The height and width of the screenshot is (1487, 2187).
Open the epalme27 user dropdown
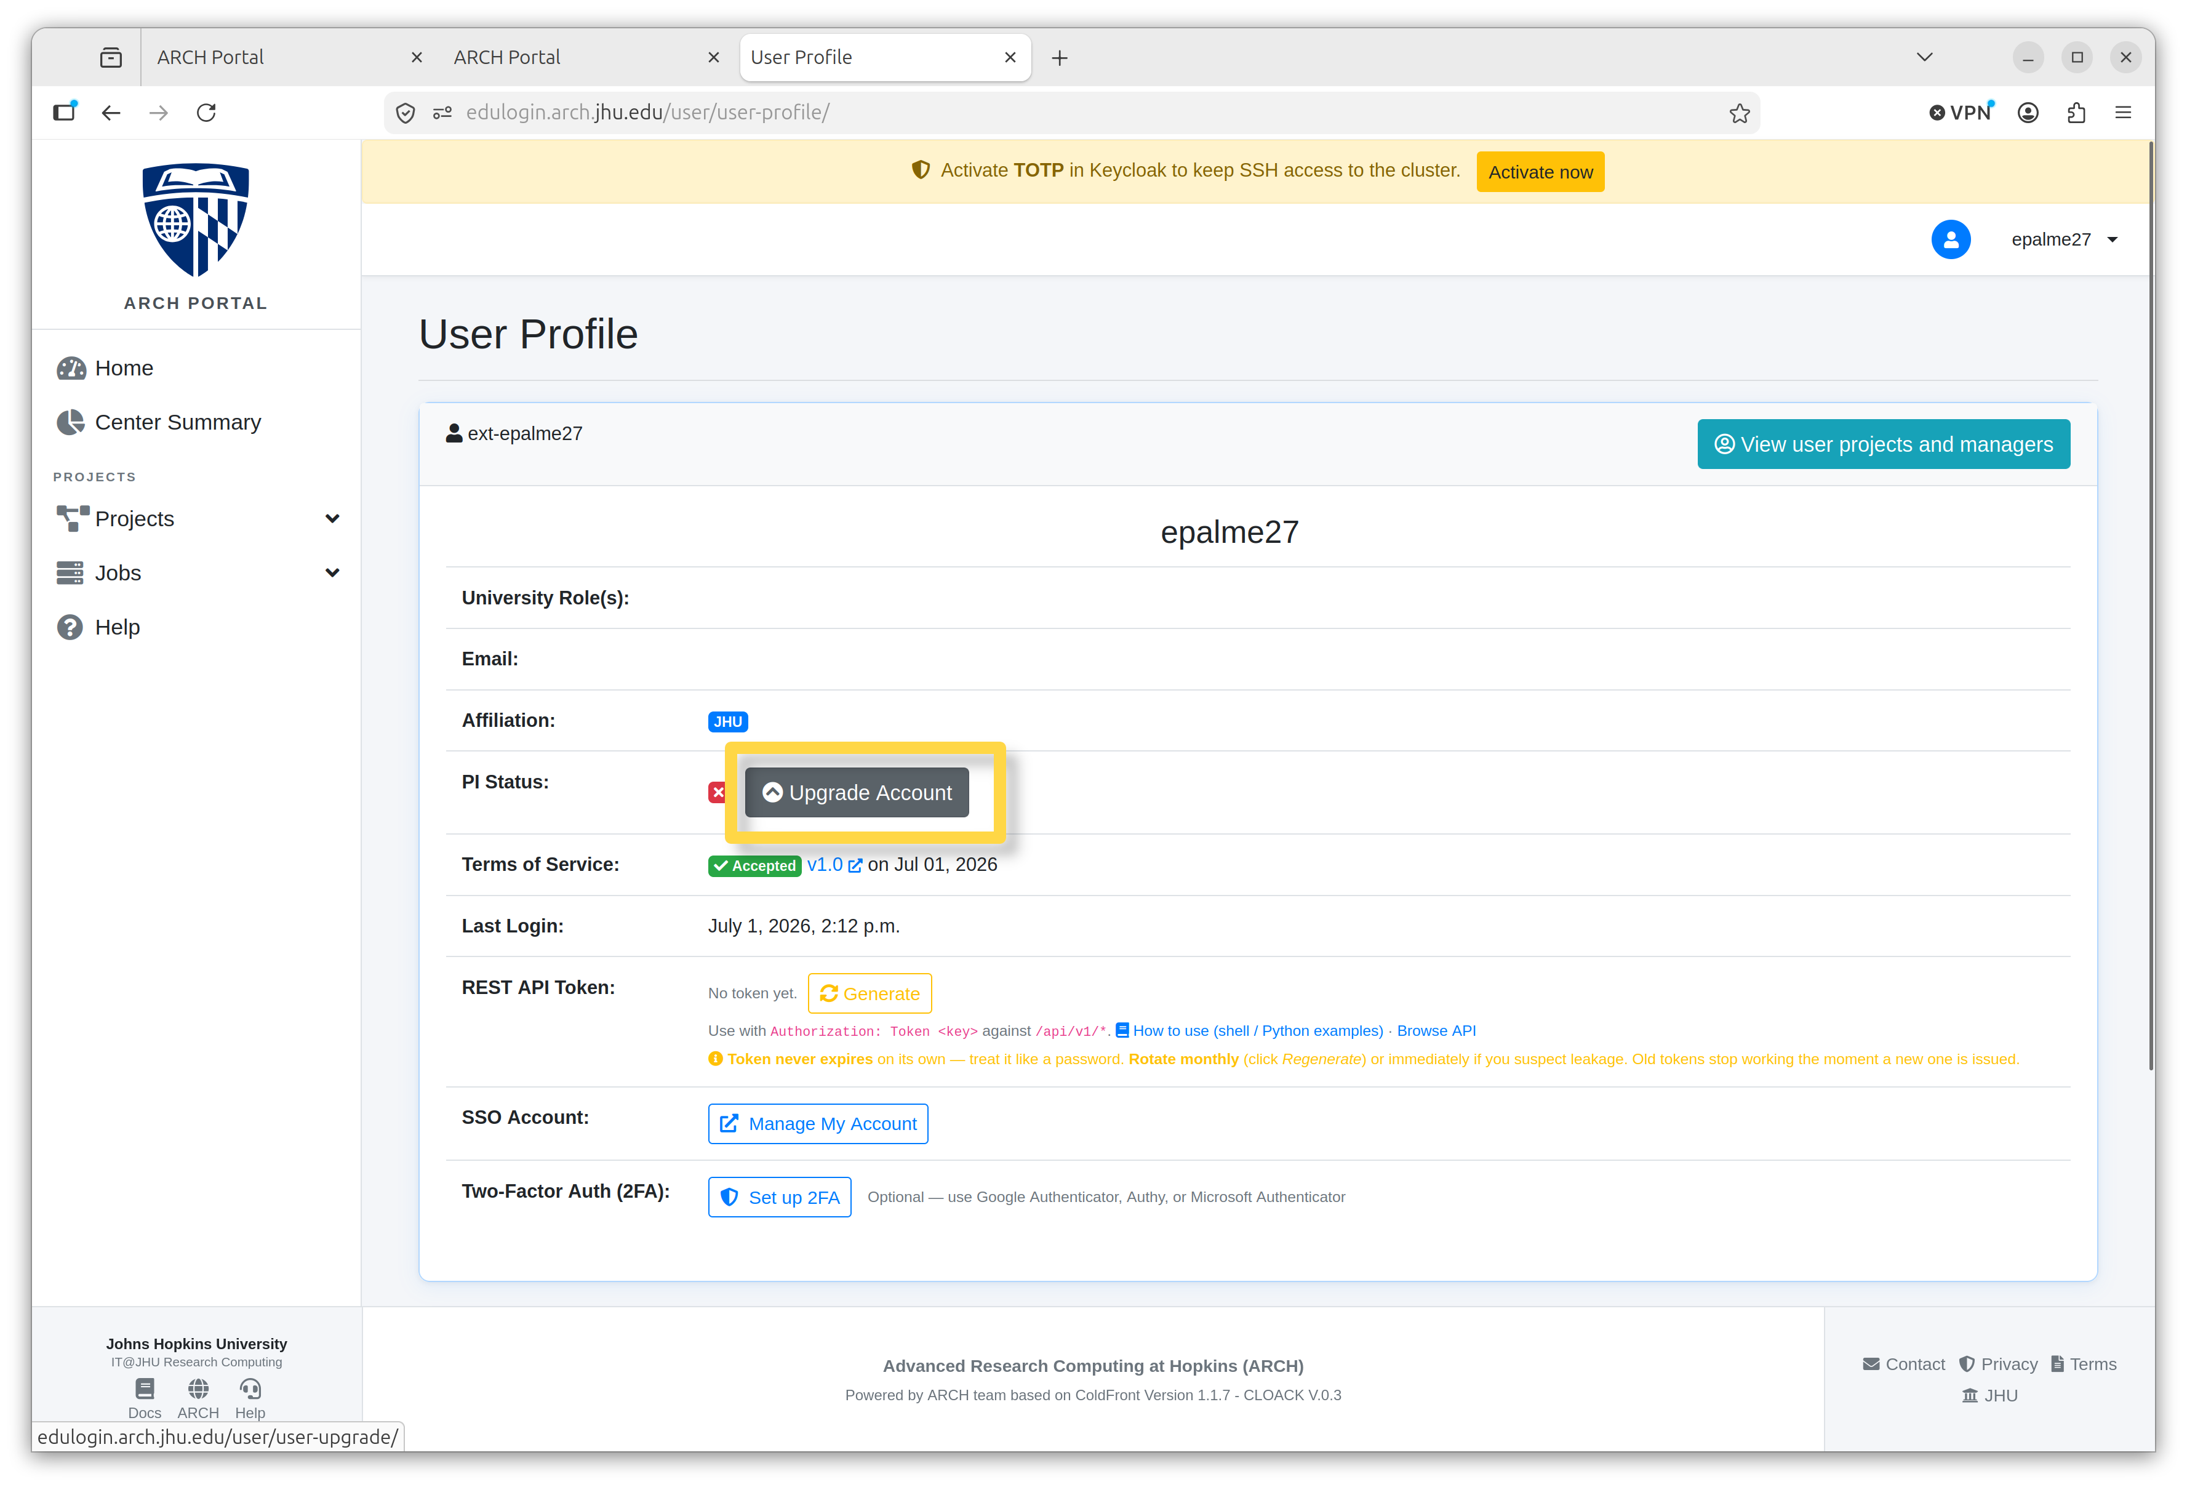coord(2064,239)
